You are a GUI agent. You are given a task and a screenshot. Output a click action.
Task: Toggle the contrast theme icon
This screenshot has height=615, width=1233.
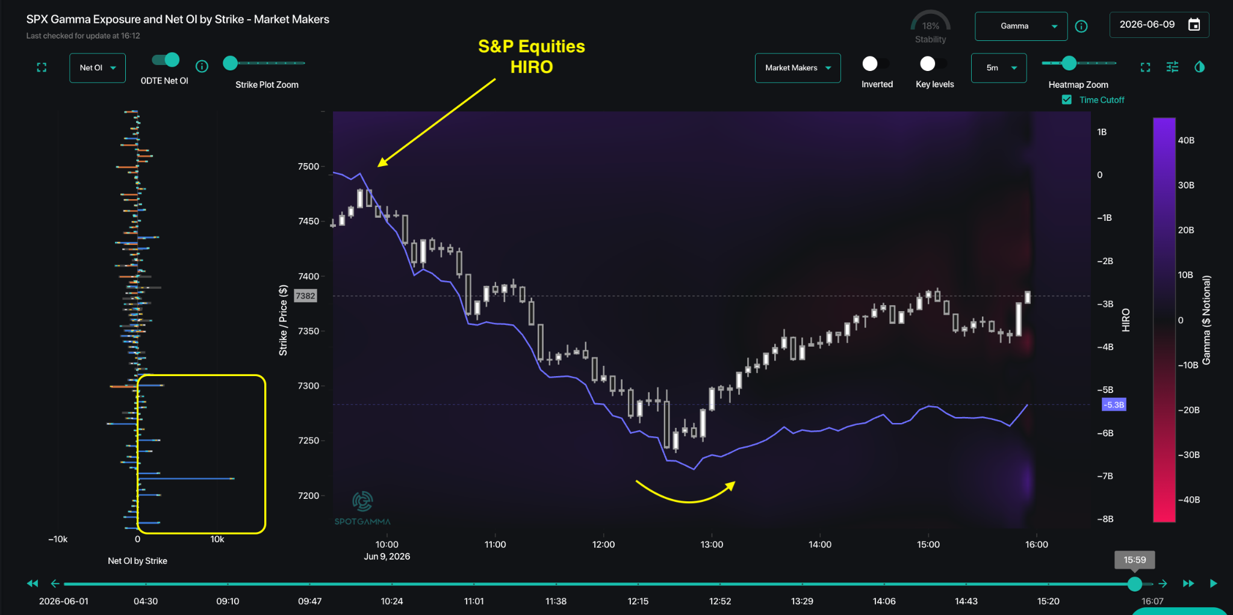click(1199, 67)
